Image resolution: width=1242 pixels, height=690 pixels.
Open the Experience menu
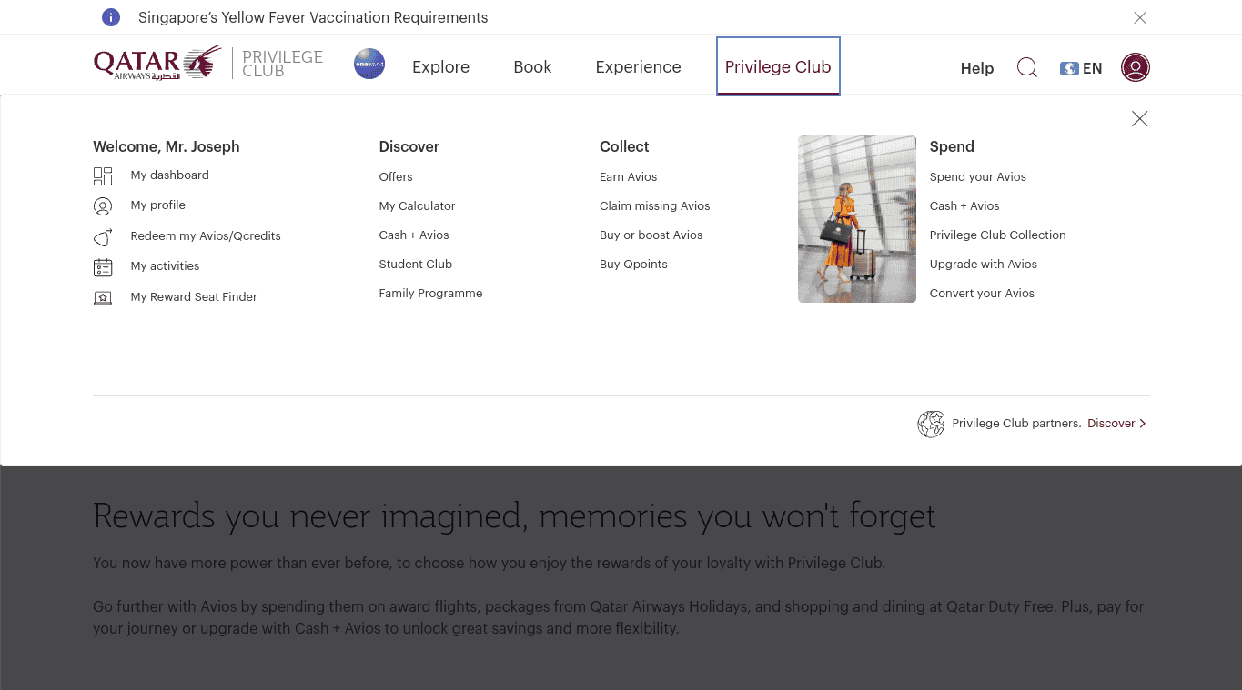(638, 67)
